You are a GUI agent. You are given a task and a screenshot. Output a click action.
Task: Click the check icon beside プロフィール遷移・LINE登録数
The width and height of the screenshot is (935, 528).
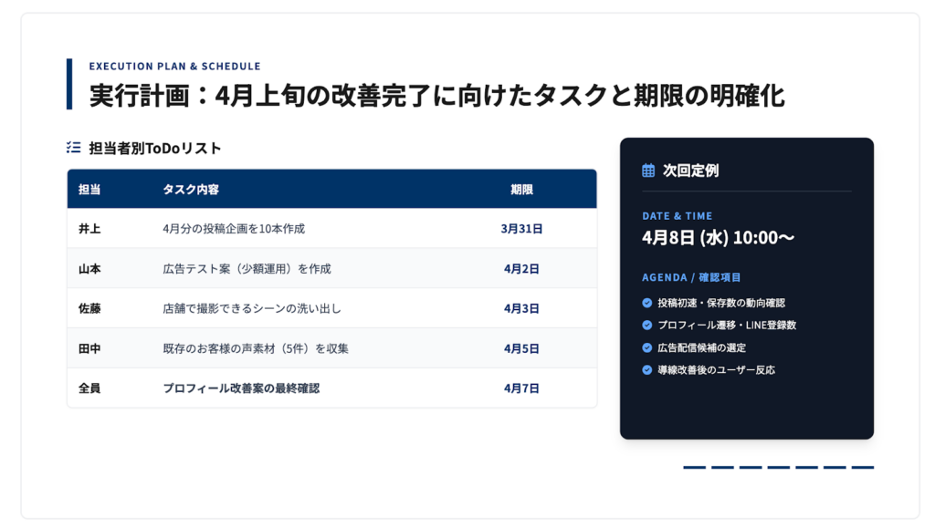pyautogui.click(x=647, y=325)
